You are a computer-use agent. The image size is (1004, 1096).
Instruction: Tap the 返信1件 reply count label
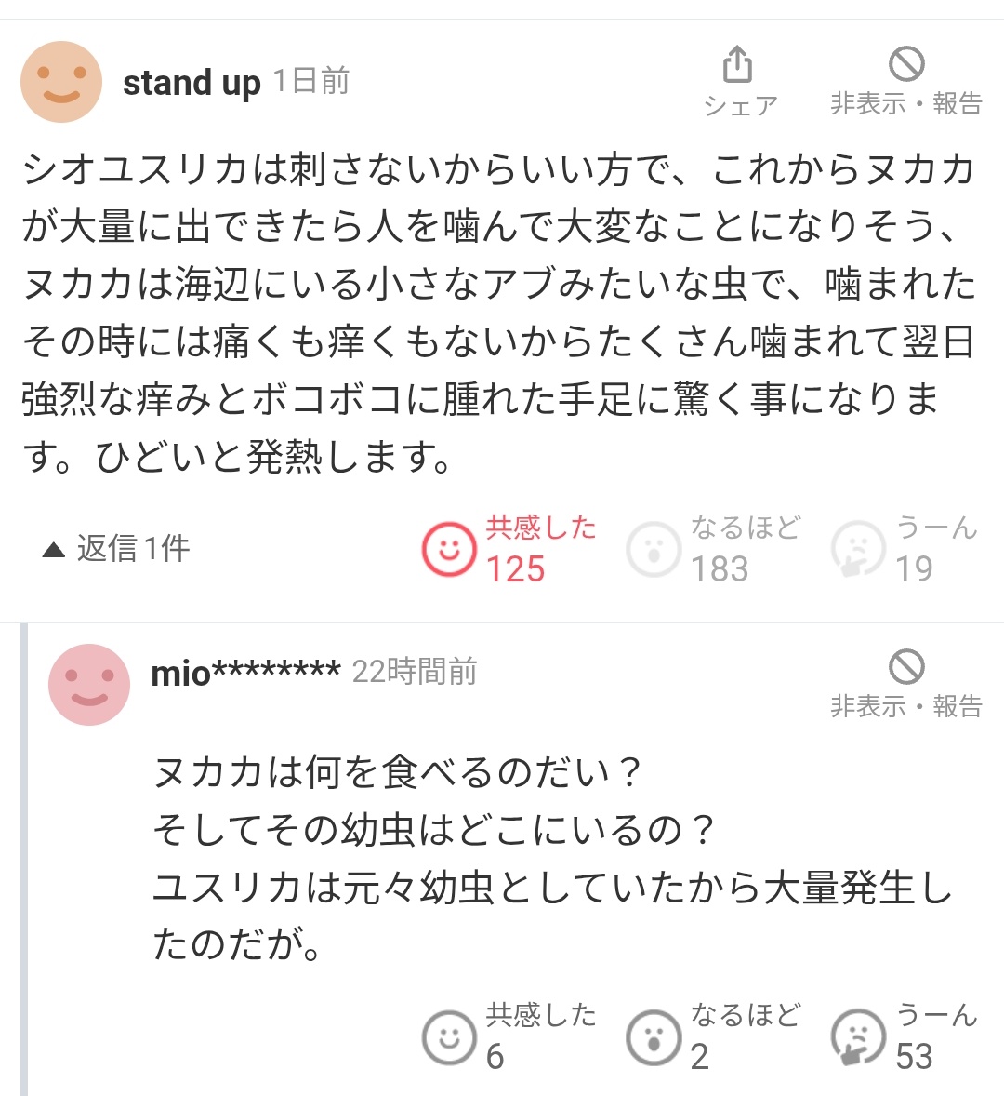[x=133, y=548]
